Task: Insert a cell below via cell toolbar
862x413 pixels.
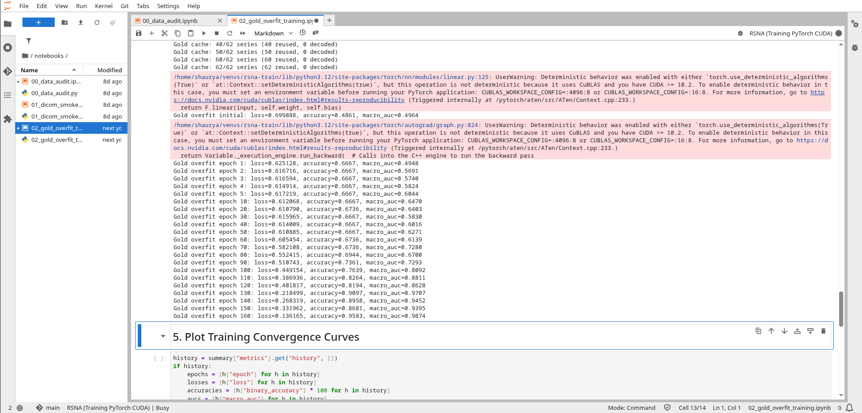Action: tap(810, 331)
